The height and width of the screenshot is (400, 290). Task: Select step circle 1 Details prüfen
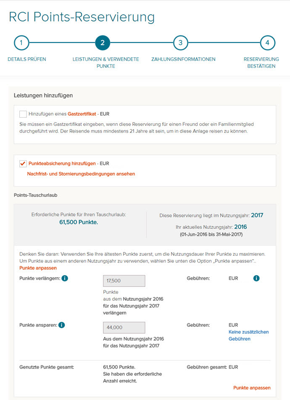pyautogui.click(x=21, y=42)
